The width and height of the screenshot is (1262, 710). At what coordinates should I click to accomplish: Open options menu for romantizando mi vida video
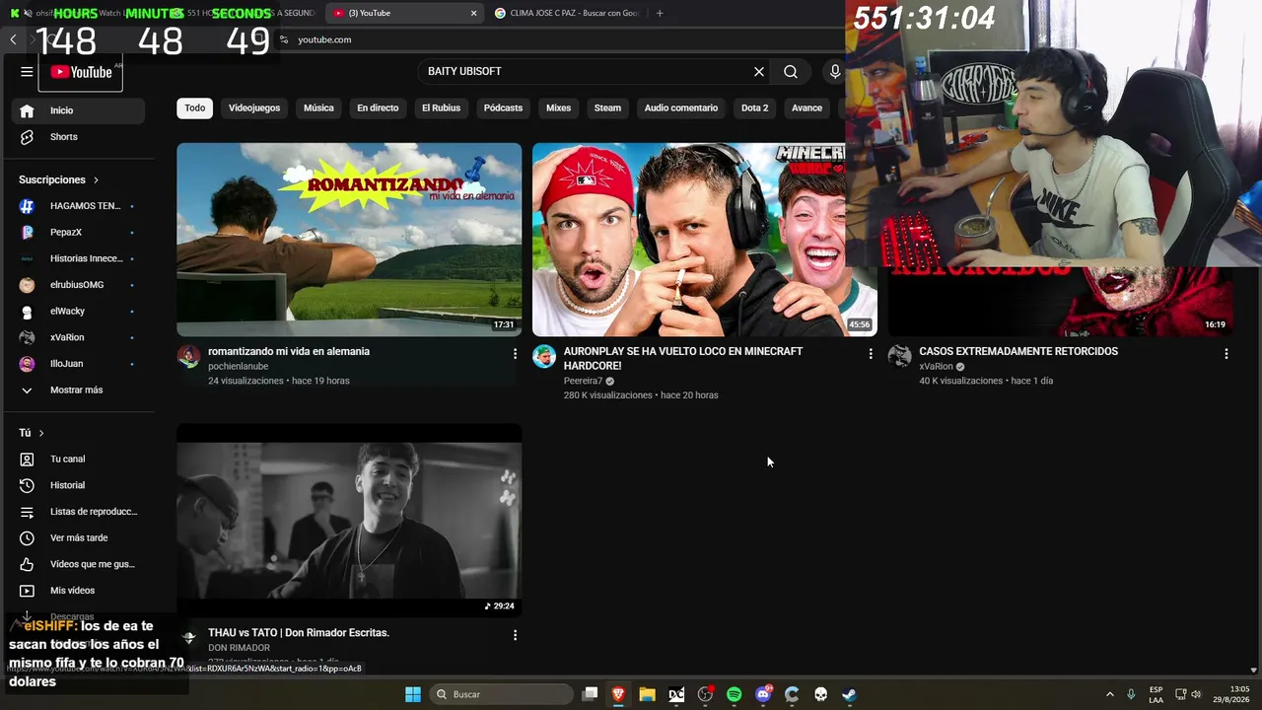pos(515,353)
